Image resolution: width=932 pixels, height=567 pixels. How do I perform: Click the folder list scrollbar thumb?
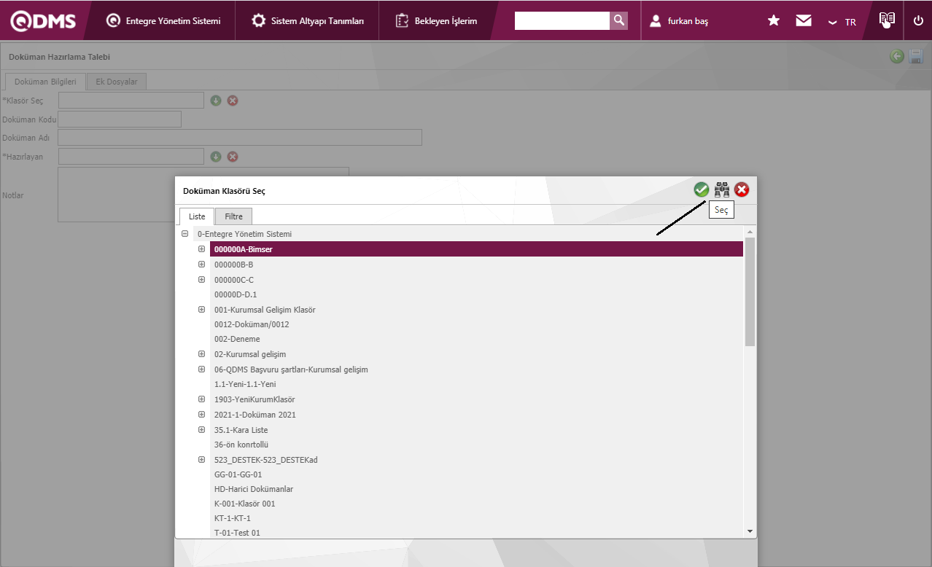[750, 292]
